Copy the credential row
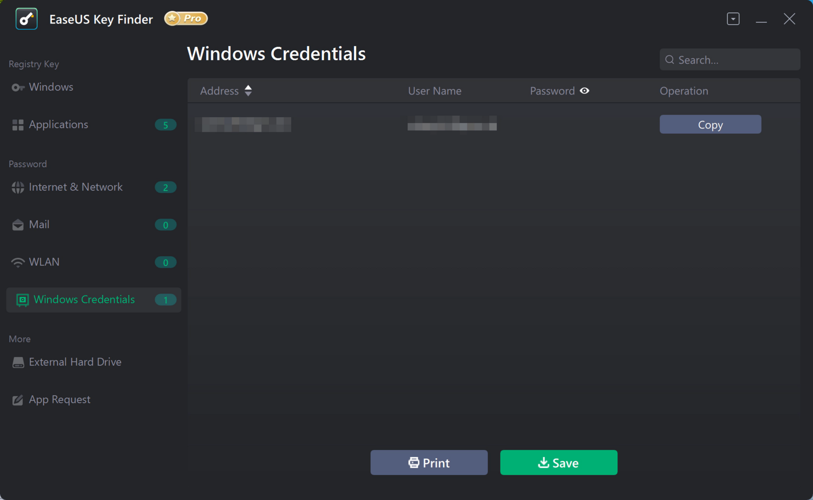The width and height of the screenshot is (813, 500). (x=710, y=125)
